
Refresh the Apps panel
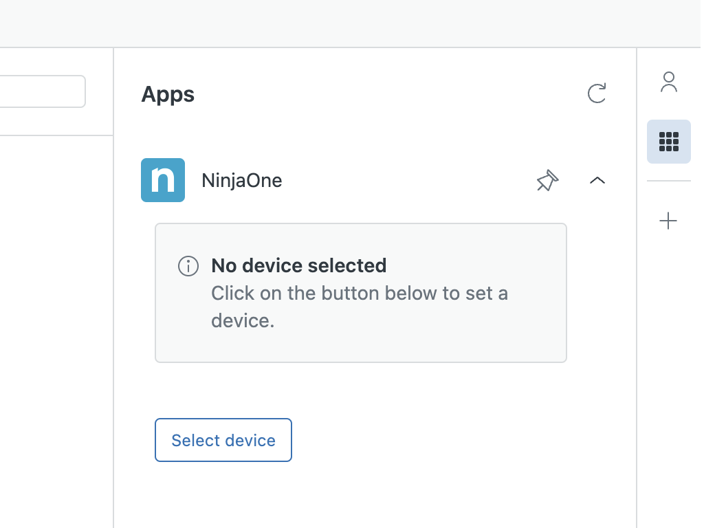pyautogui.click(x=597, y=93)
